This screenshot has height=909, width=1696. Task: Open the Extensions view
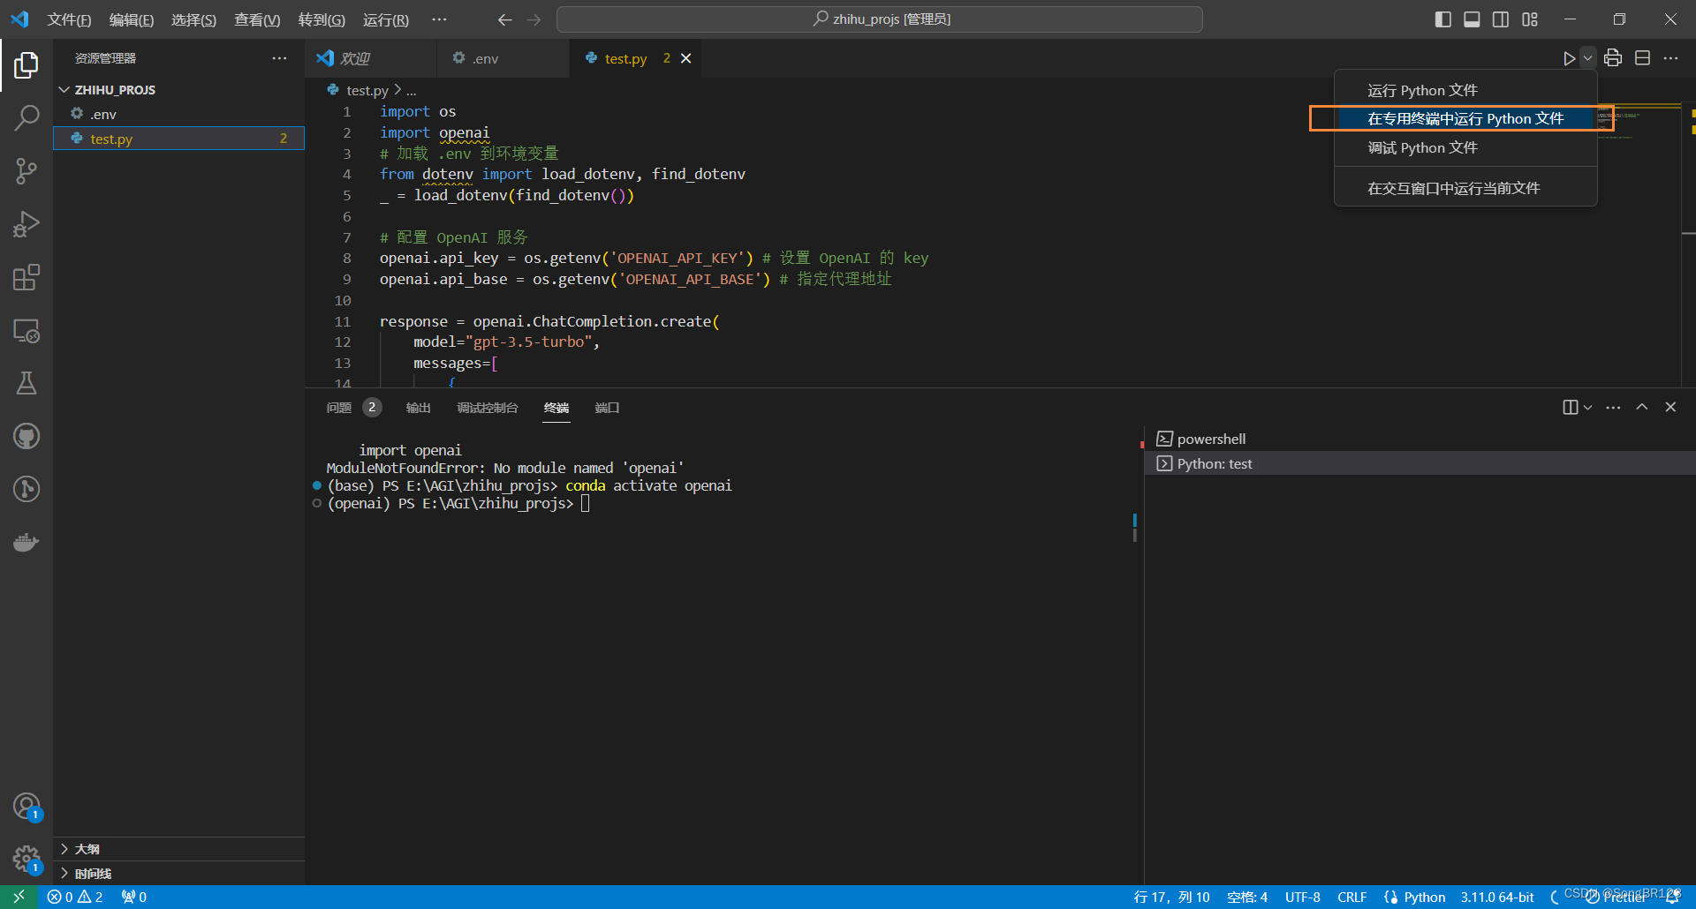[26, 277]
